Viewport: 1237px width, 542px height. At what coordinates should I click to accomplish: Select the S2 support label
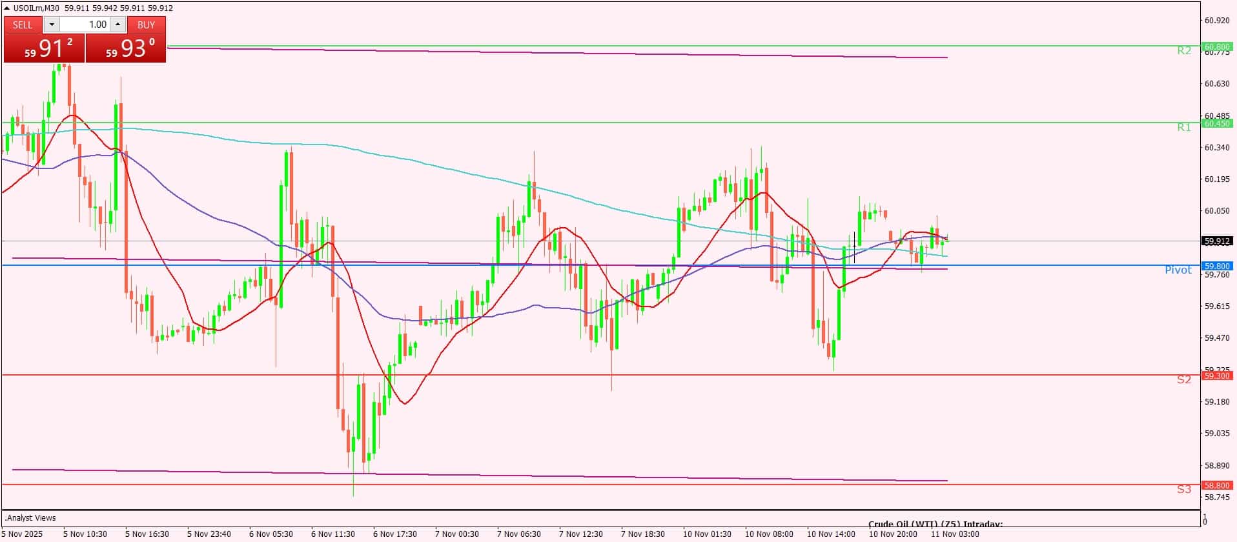click(x=1184, y=379)
